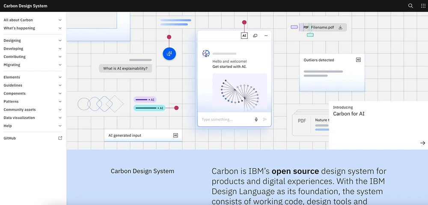
Task: Click the purple AI tag pill
Action: point(145,100)
